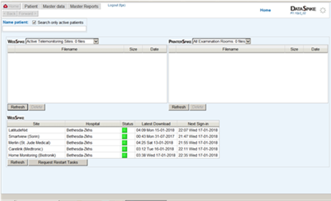
Task: Focus the Name patient search field
Action: point(44,29)
